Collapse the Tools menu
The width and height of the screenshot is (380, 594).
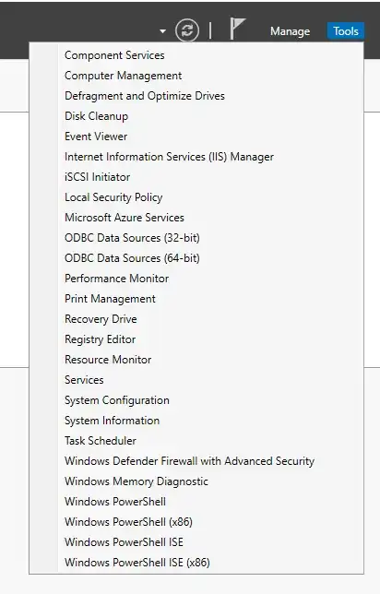[346, 31]
